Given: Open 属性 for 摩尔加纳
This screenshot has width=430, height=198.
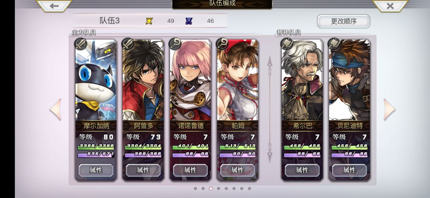Looking at the screenshot, I should click(96, 170).
